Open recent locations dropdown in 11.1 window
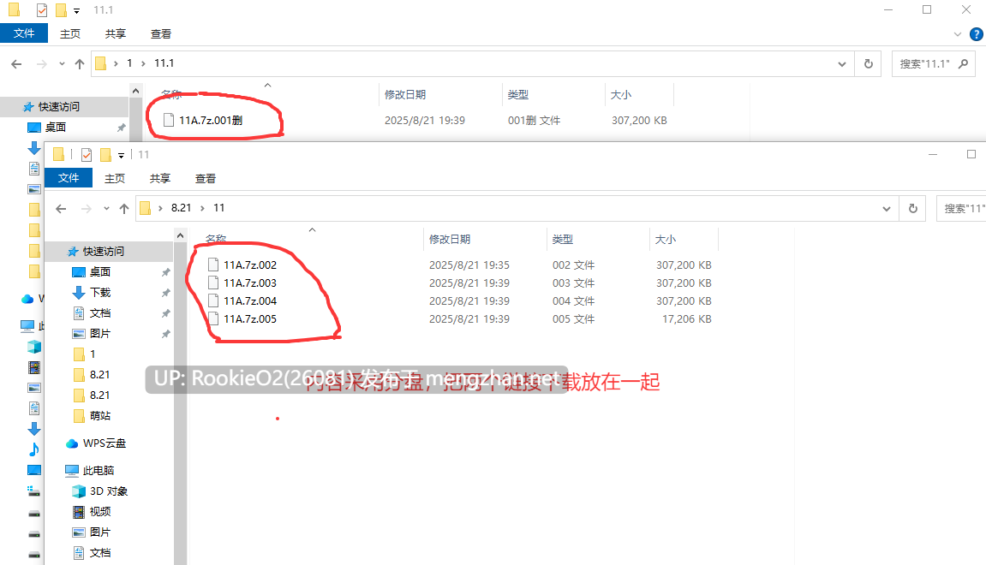Screen dimensions: 986x565 (x=62, y=64)
